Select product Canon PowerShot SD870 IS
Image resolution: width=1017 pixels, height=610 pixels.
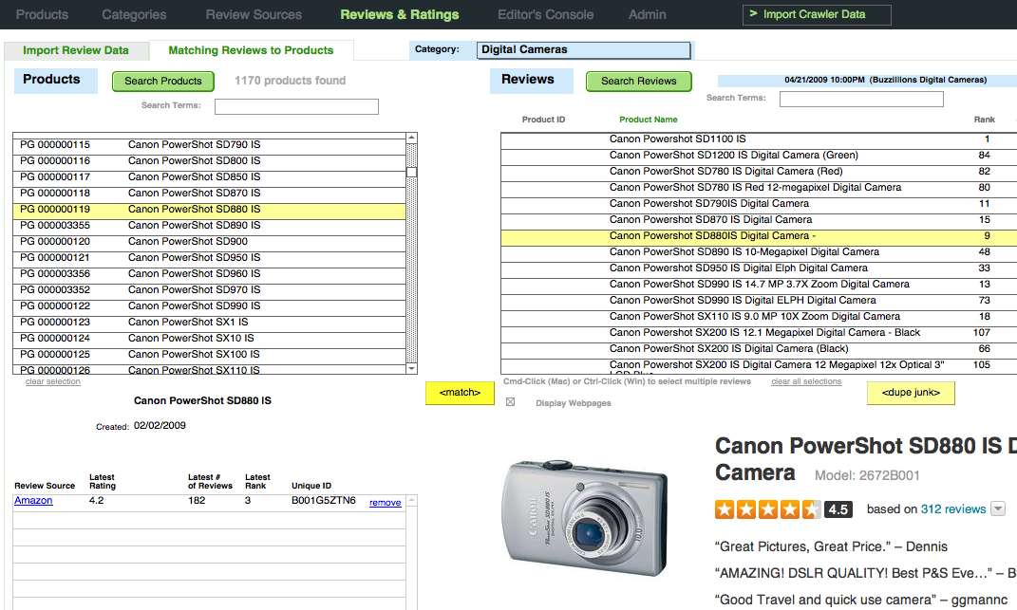coord(210,194)
